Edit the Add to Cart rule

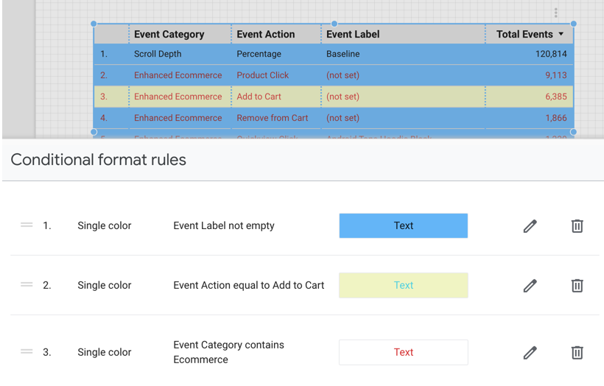click(530, 286)
